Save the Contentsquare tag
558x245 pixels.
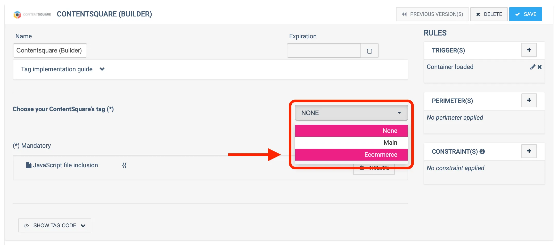pyautogui.click(x=525, y=14)
